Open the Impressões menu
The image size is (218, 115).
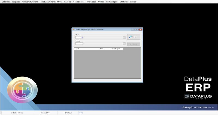(91, 2)
